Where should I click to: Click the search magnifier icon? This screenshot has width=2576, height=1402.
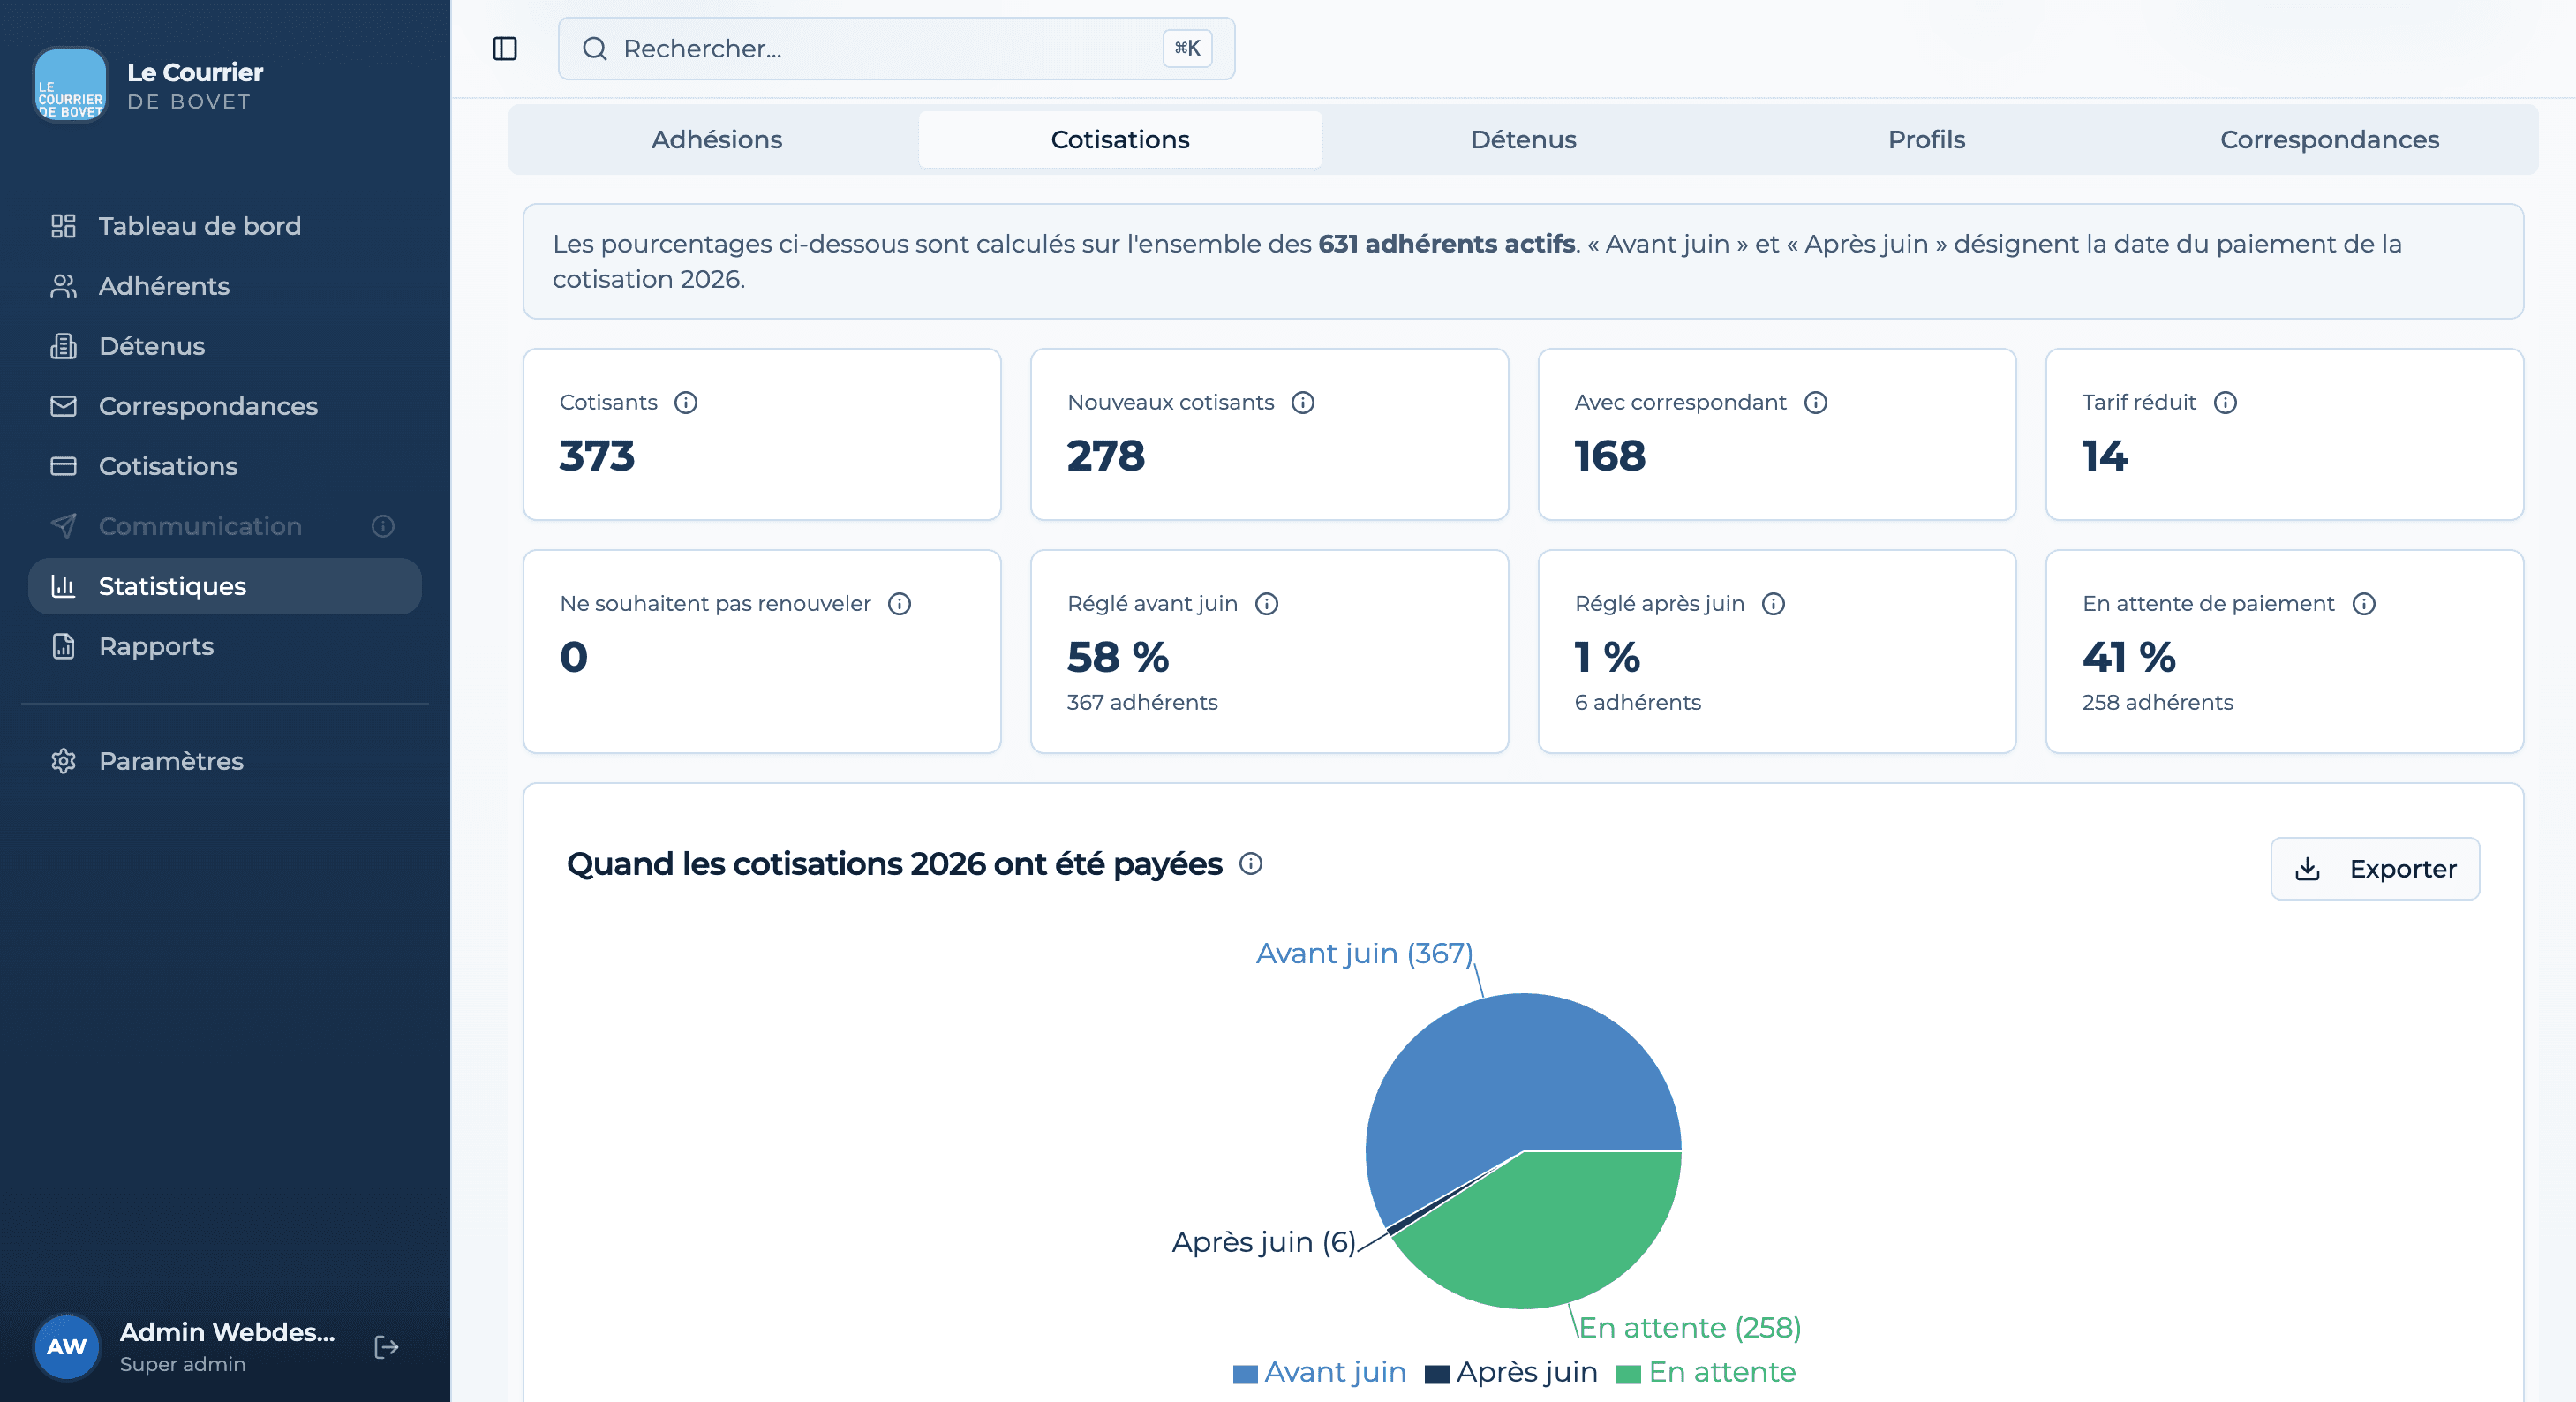(x=595, y=48)
